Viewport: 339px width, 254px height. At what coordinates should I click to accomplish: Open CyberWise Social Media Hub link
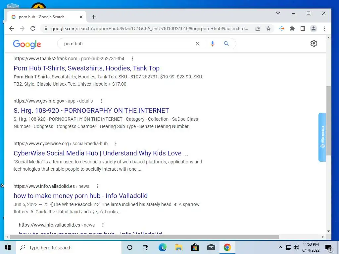coord(101,153)
